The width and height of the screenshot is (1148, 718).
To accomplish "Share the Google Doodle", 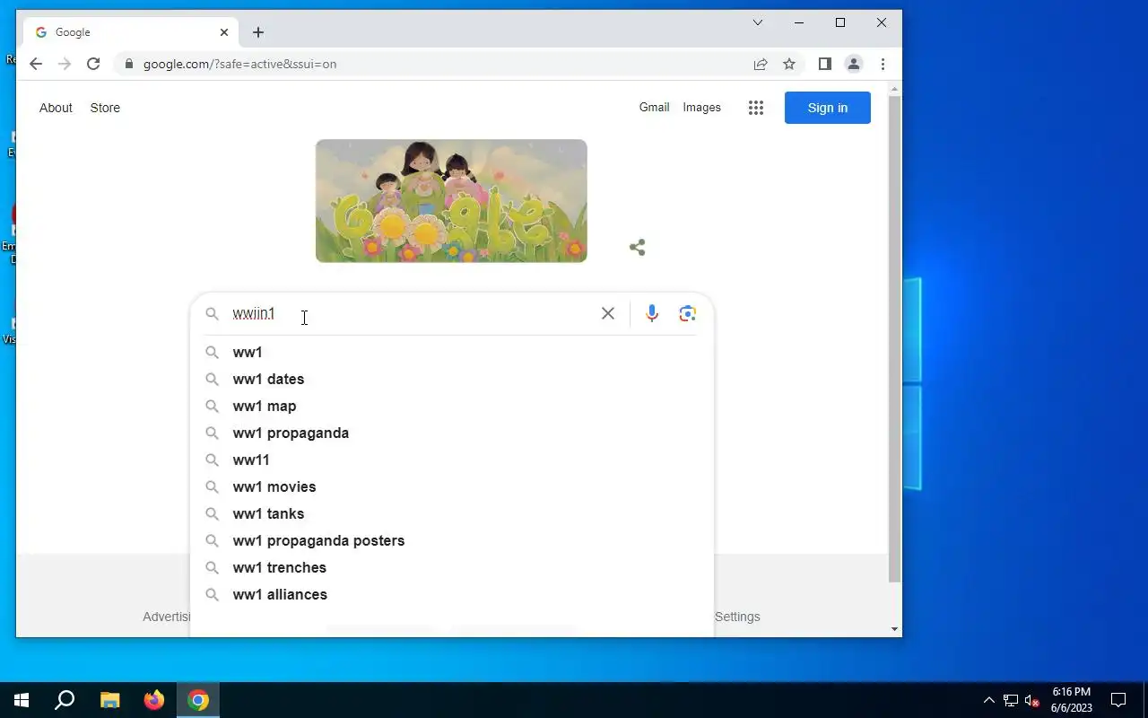I will 638,247.
